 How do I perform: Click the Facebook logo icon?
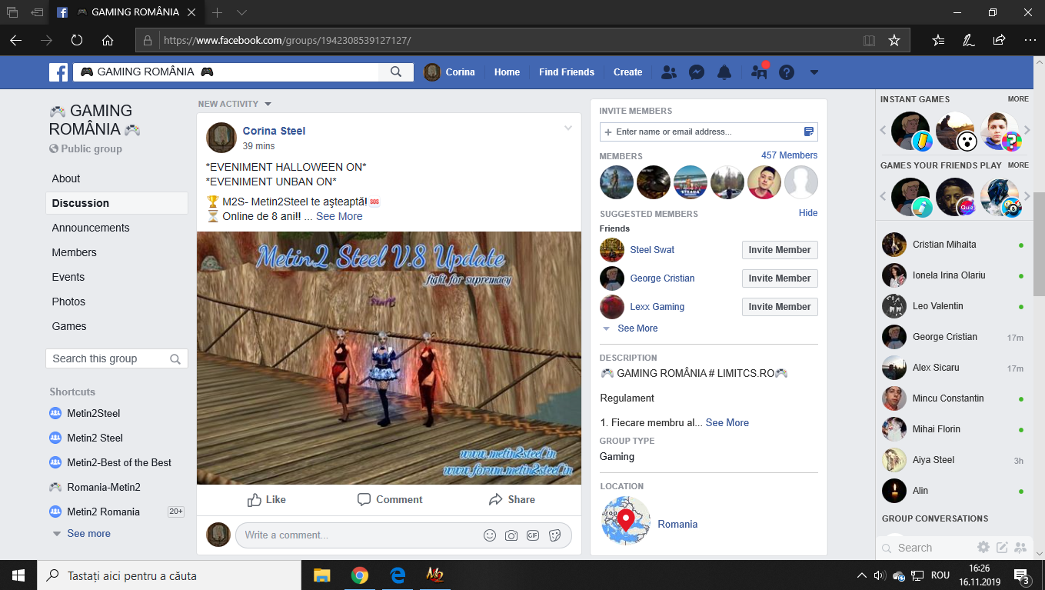[58, 72]
